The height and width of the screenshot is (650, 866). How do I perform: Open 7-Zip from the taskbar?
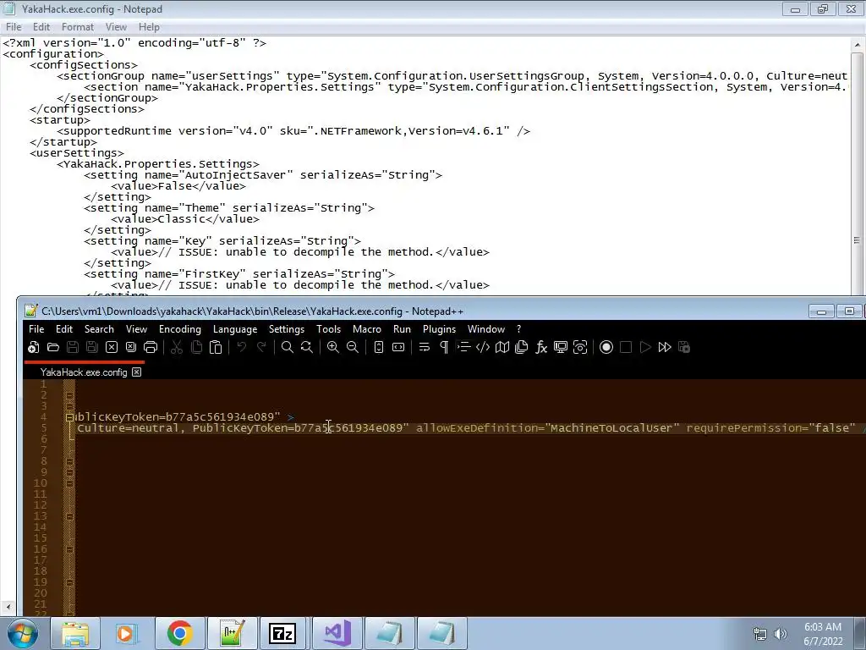[x=282, y=633]
